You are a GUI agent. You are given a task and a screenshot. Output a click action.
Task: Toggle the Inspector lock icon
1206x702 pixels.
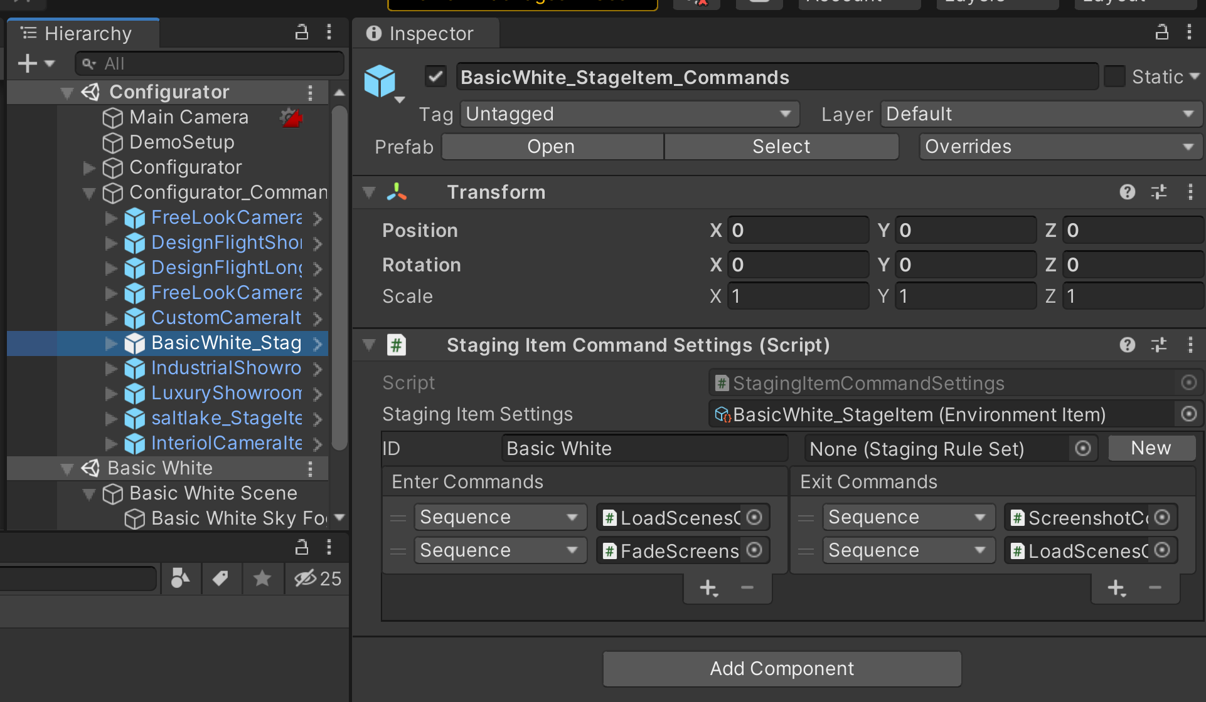(1162, 32)
